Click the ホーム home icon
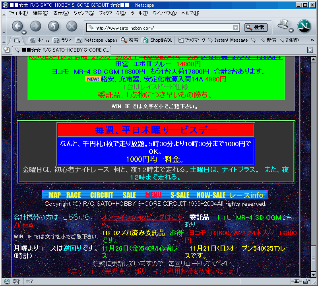The height and width of the screenshot is (286, 318). coord(39,40)
